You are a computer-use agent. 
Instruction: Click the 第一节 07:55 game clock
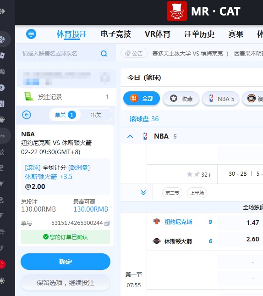(134, 279)
